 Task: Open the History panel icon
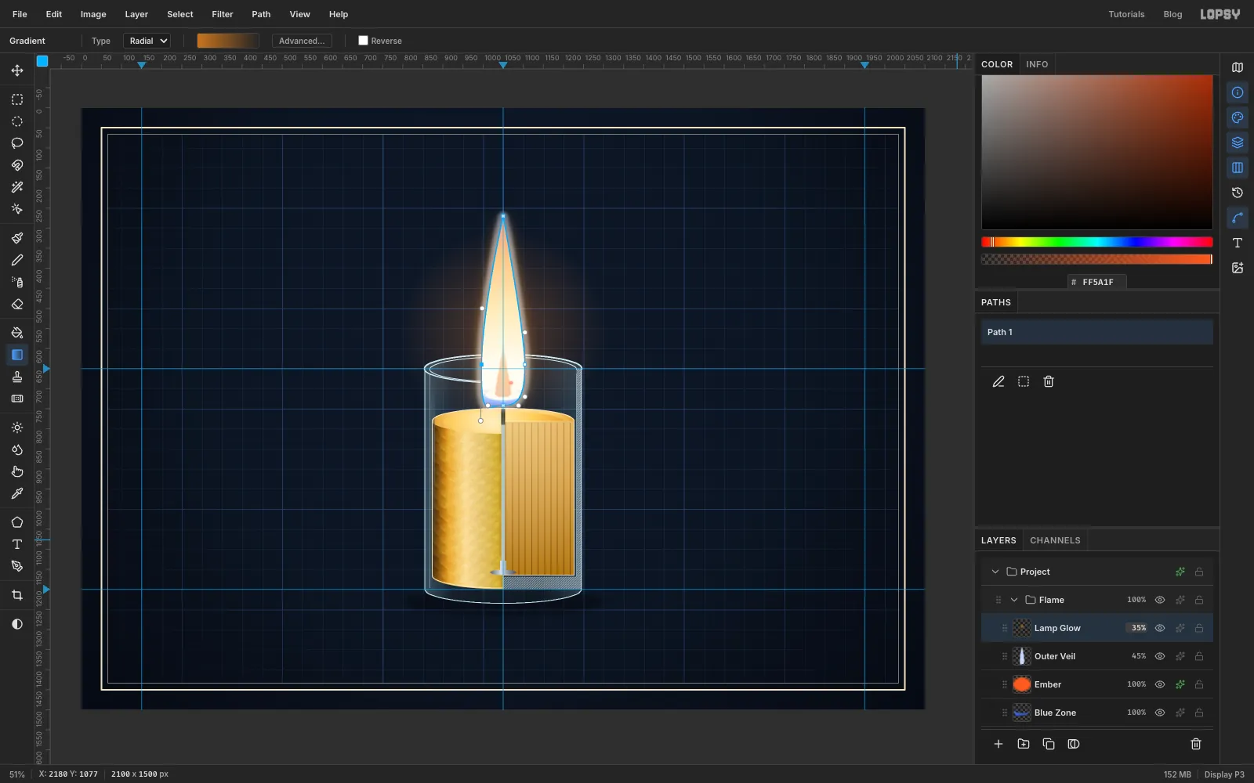(x=1238, y=193)
